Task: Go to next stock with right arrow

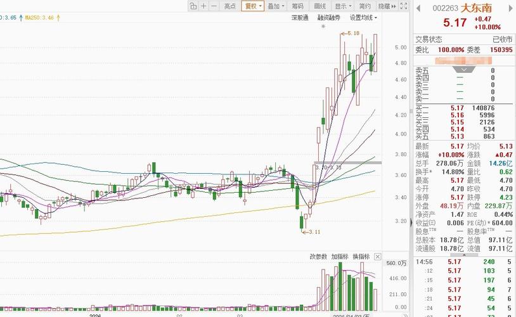Action: tap(511, 8)
